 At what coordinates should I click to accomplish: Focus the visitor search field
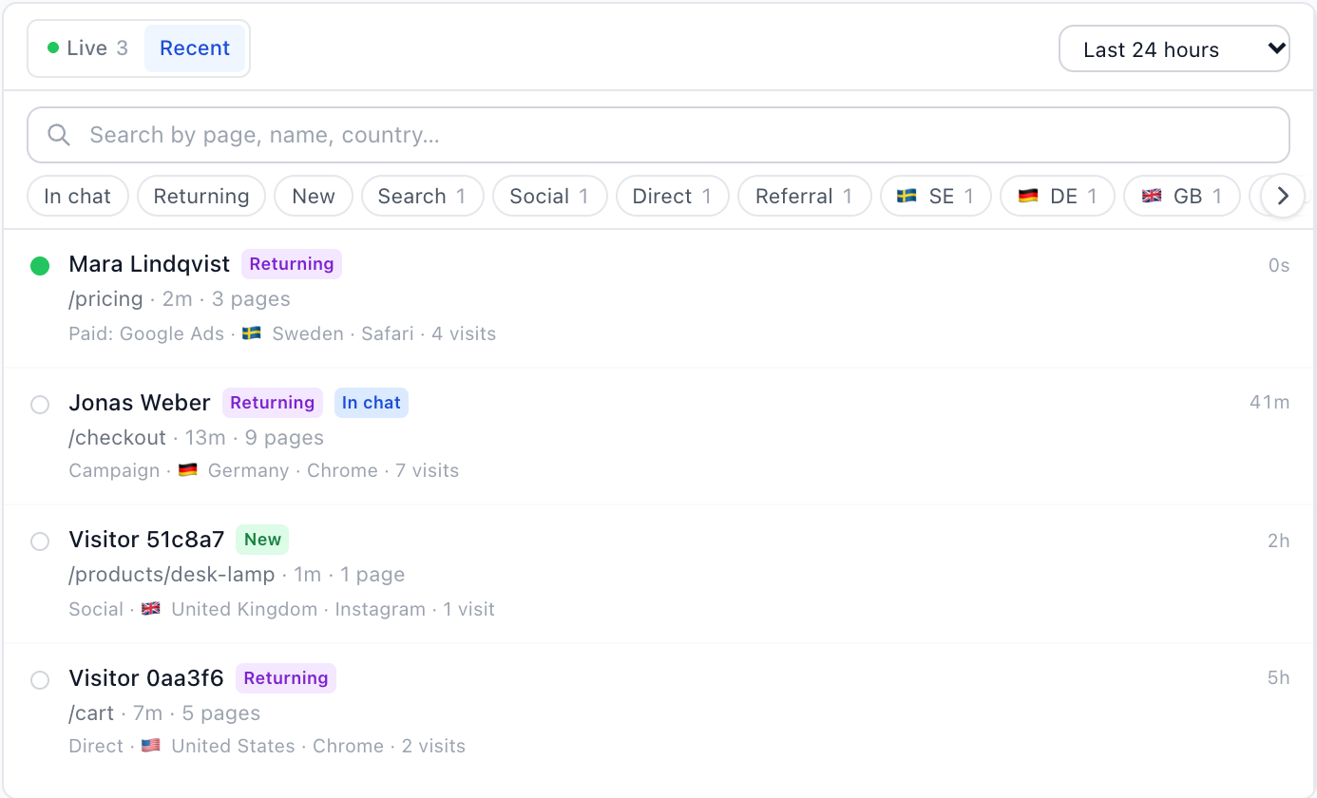[x=658, y=135]
